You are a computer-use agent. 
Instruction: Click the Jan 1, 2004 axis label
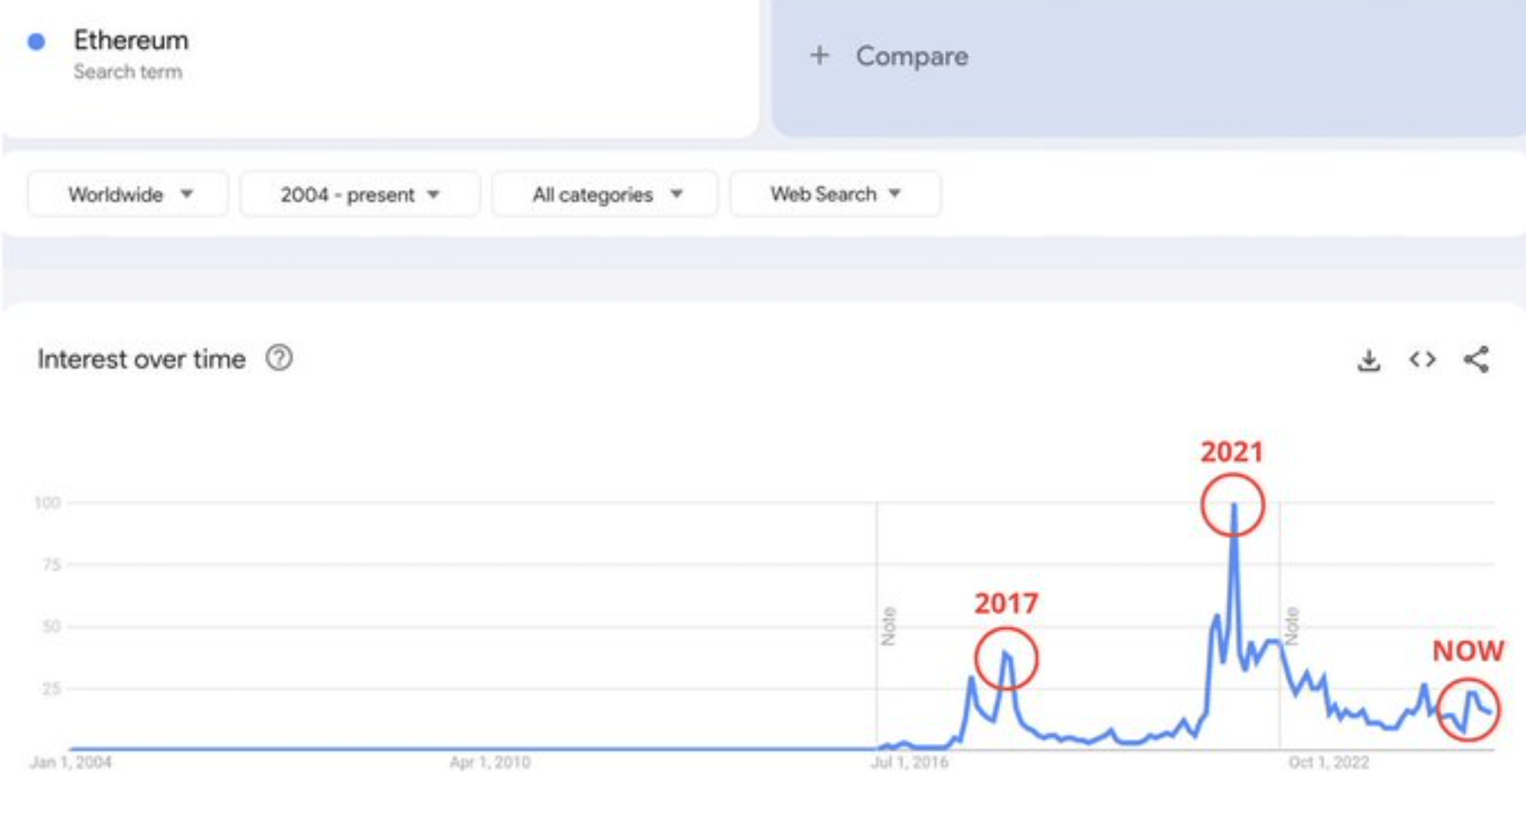coord(70,762)
